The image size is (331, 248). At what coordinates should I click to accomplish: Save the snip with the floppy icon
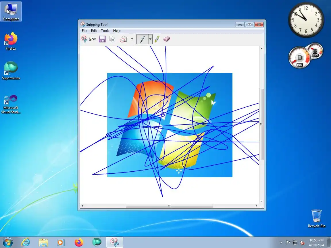tap(102, 39)
